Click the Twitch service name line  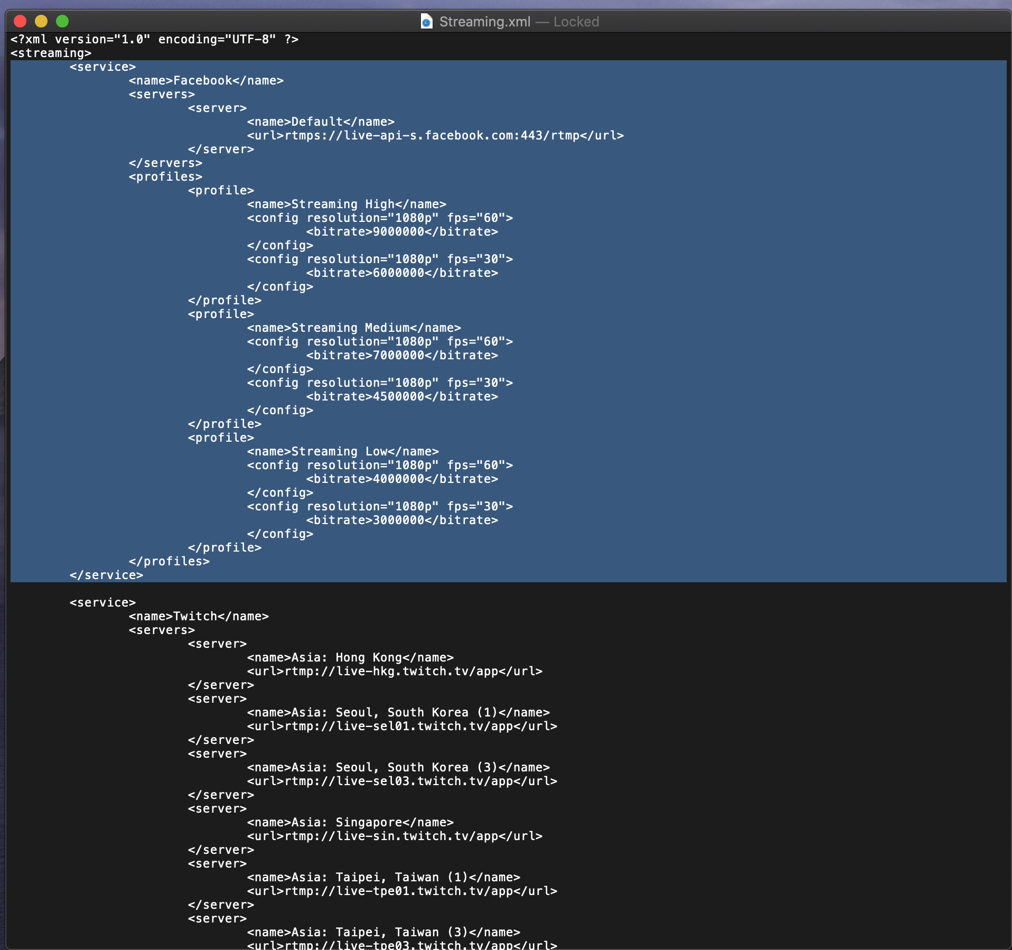point(199,617)
